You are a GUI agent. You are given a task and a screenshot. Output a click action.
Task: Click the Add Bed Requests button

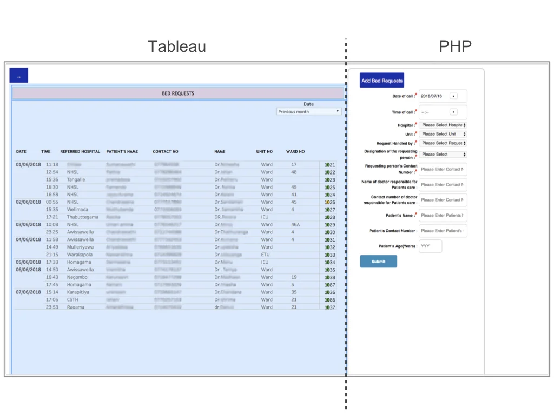click(x=381, y=81)
